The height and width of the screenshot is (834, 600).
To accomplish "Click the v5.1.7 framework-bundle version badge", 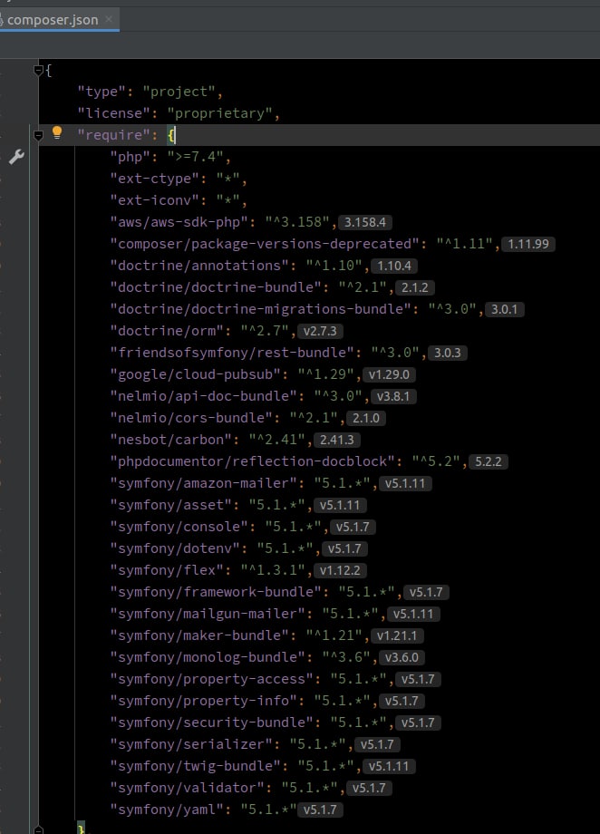I will coord(426,593).
